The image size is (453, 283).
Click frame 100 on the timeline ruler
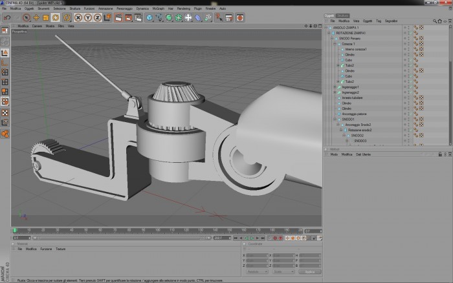pos(158,230)
